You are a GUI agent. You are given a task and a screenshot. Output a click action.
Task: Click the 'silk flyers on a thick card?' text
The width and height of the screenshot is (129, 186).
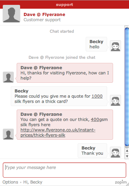pyautogui.click(x=41, y=102)
